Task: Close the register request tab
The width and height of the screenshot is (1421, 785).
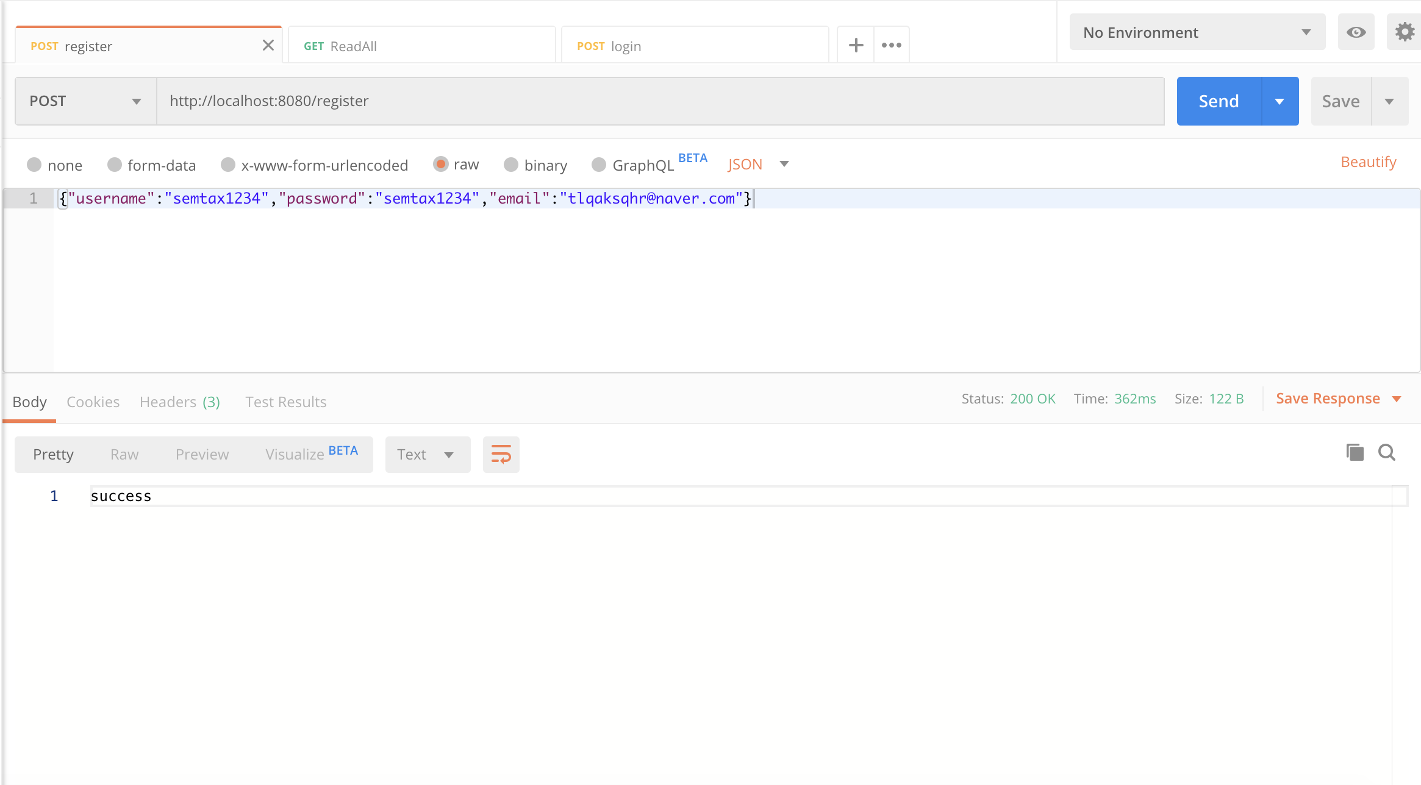Action: (268, 46)
